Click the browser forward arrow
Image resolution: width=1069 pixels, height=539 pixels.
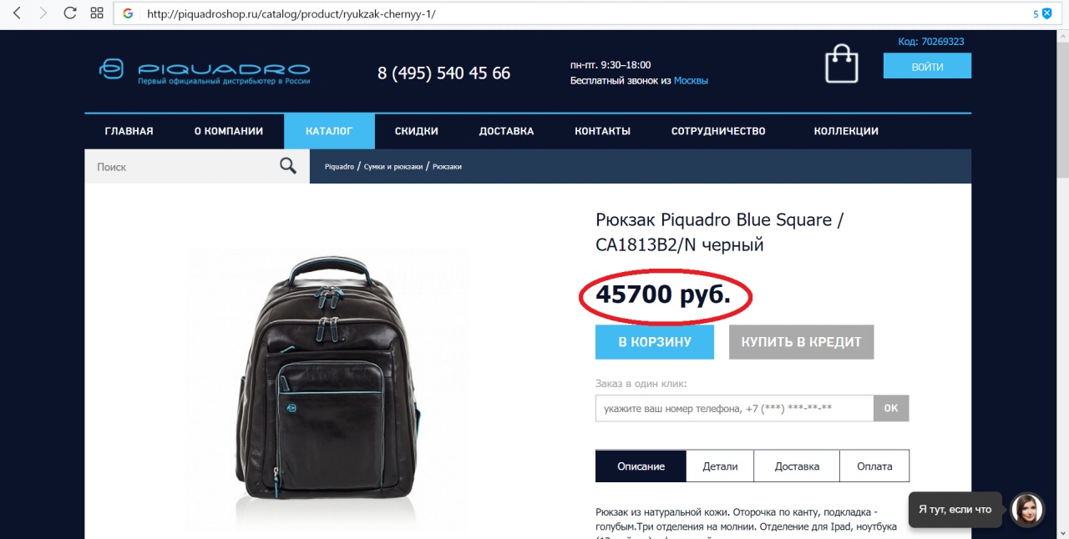pyautogui.click(x=43, y=13)
